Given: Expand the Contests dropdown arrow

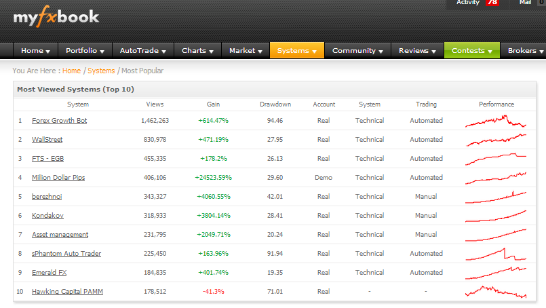Looking at the screenshot, I should tap(490, 52).
